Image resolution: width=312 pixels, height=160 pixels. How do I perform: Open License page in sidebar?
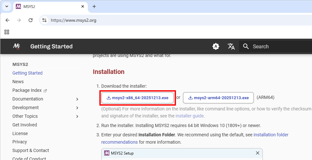point(20,133)
